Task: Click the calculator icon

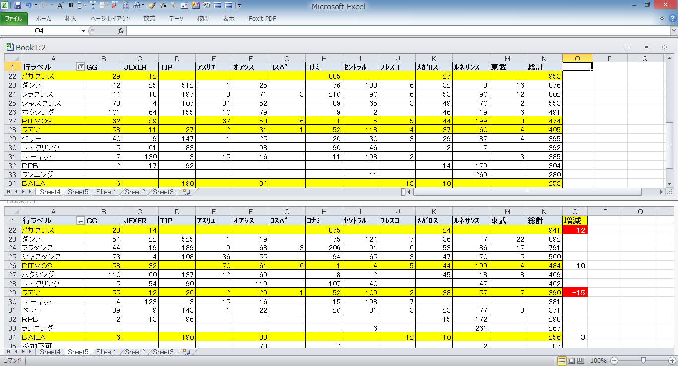Action: [126, 6]
